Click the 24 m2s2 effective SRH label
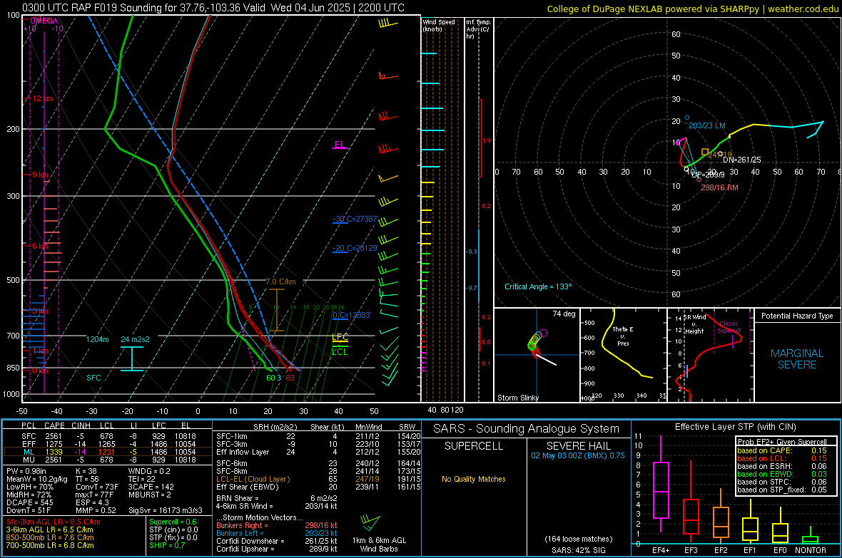 pyautogui.click(x=136, y=340)
